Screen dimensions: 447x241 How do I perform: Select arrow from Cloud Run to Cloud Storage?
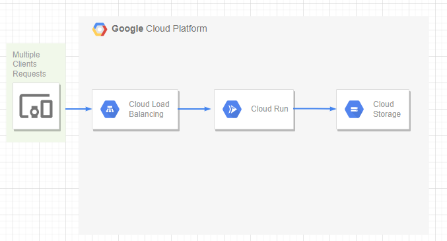(x=315, y=109)
